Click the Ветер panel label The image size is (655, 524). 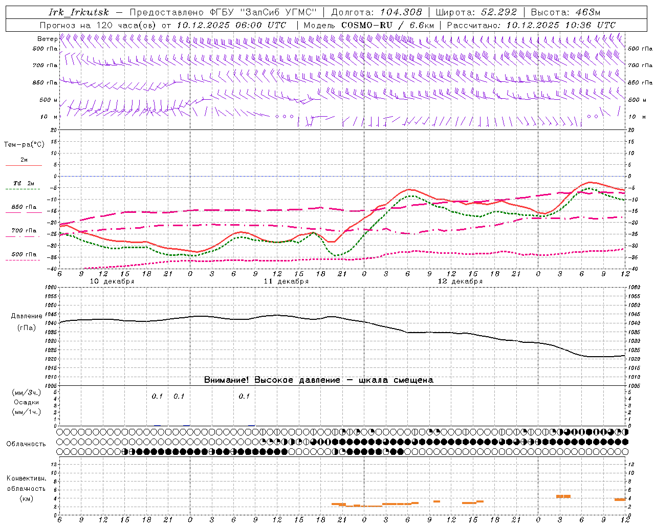47,39
